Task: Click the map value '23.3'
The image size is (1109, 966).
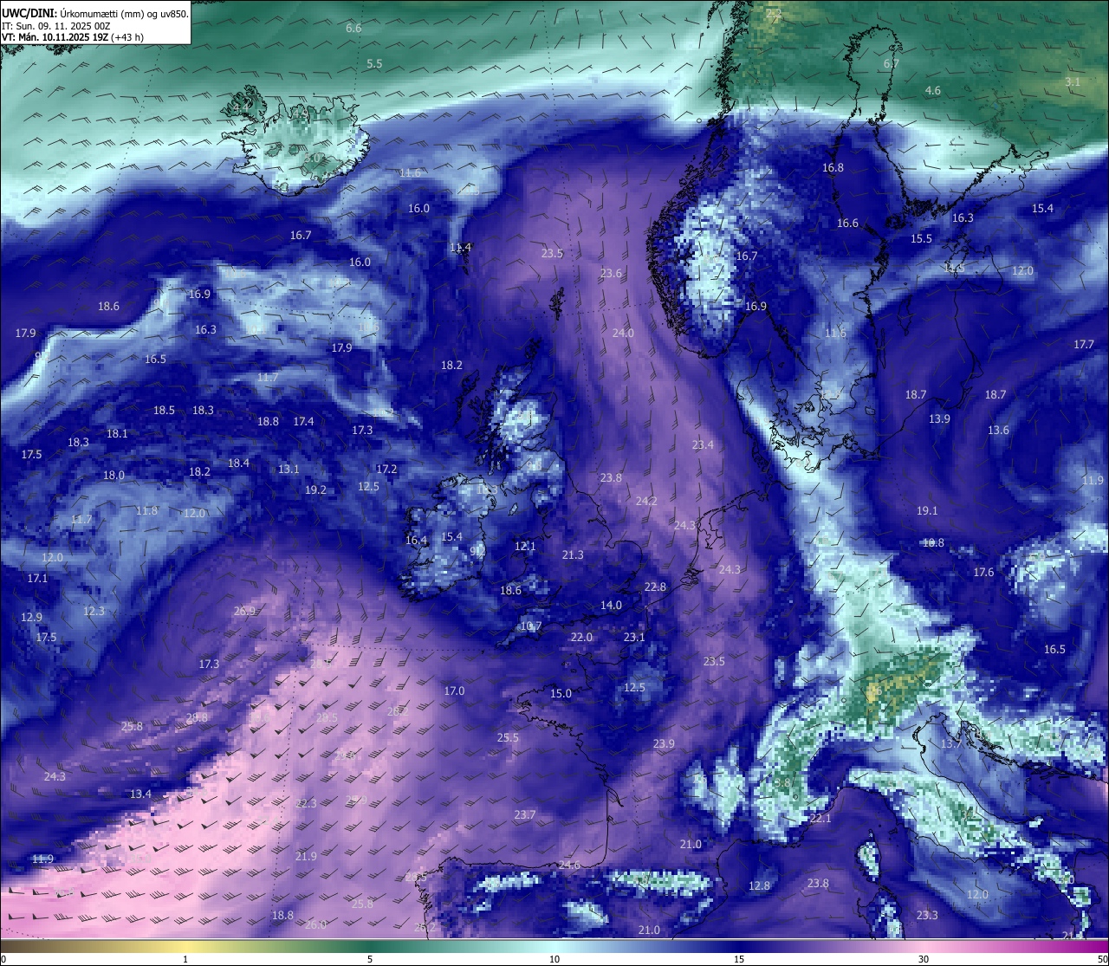Action: 927,916
